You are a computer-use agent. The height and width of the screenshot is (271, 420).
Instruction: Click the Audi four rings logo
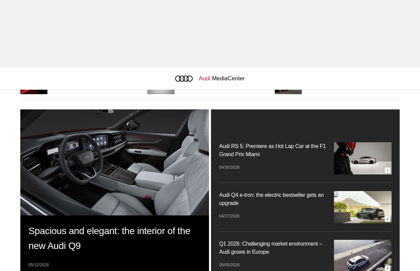pos(184,79)
